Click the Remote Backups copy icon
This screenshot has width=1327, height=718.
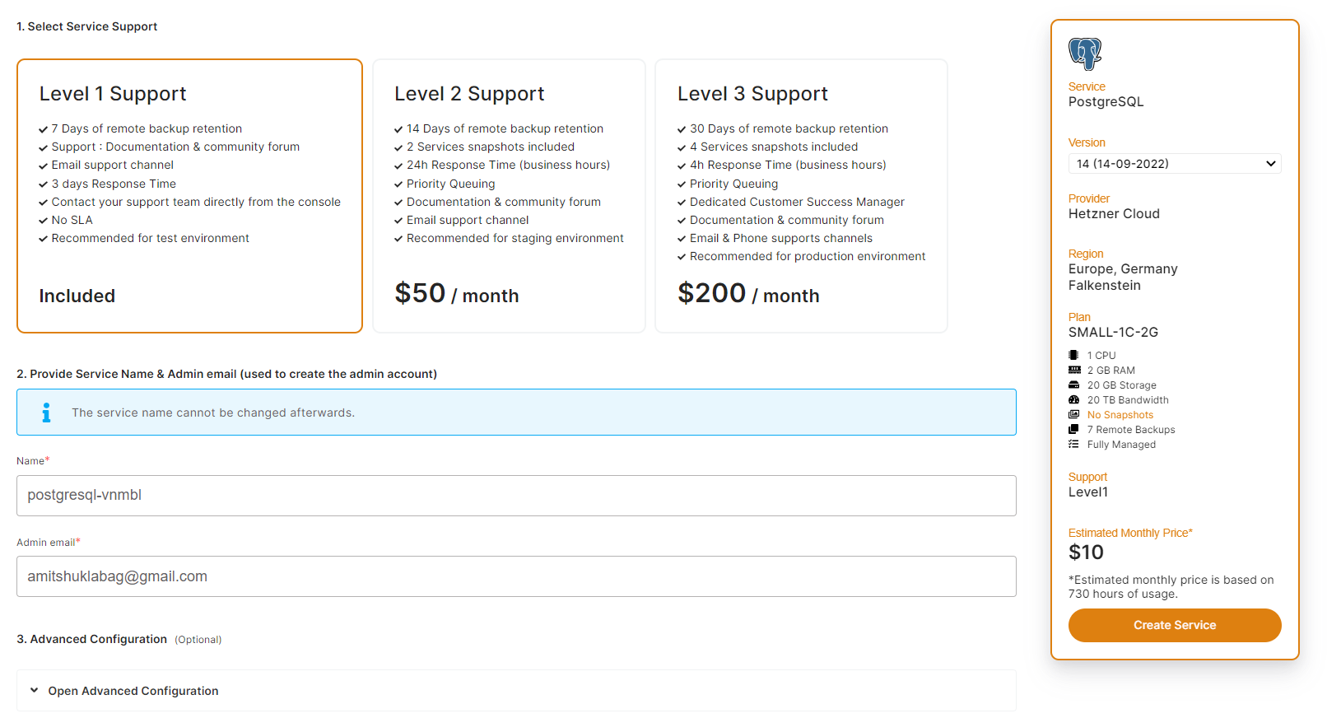click(x=1073, y=429)
